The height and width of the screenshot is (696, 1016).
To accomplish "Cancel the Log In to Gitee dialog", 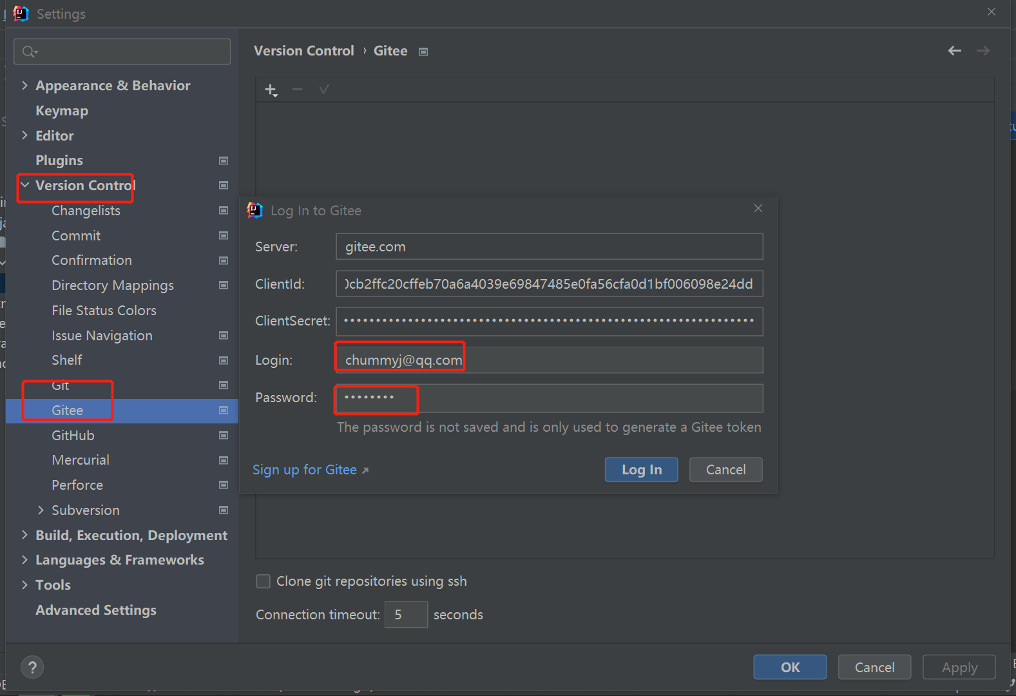I will click(x=725, y=470).
